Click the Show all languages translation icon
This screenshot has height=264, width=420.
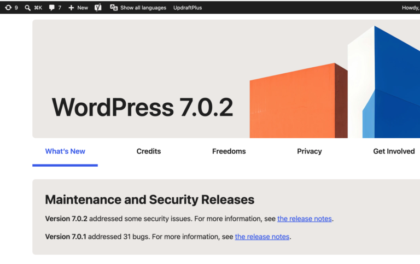[x=114, y=8]
